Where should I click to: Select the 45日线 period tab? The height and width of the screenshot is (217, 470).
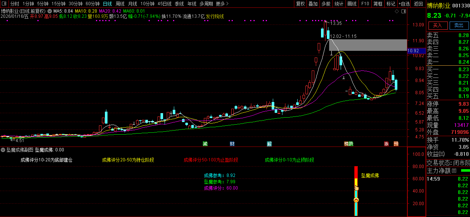click(x=165, y=4)
